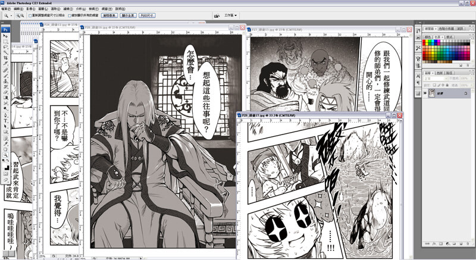The height and width of the screenshot is (260, 476).
Task: Click the new layer icon at Layers panel bottom
Action: point(461,243)
